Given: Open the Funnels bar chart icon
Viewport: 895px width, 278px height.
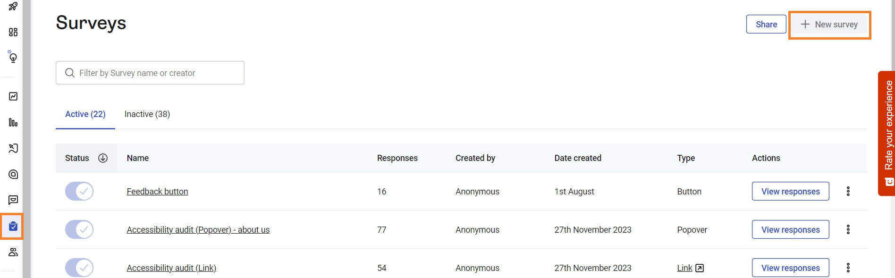Looking at the screenshot, I should (x=13, y=122).
